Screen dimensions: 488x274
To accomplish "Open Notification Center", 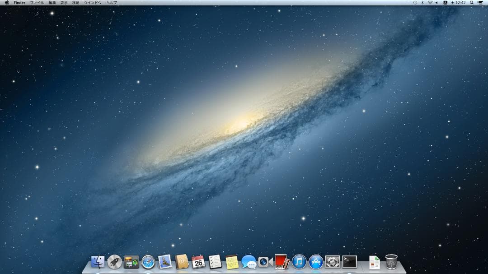I will [480, 3].
